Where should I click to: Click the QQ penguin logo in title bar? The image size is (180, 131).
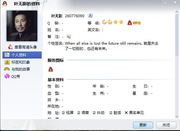pyautogui.click(x=5, y=4)
